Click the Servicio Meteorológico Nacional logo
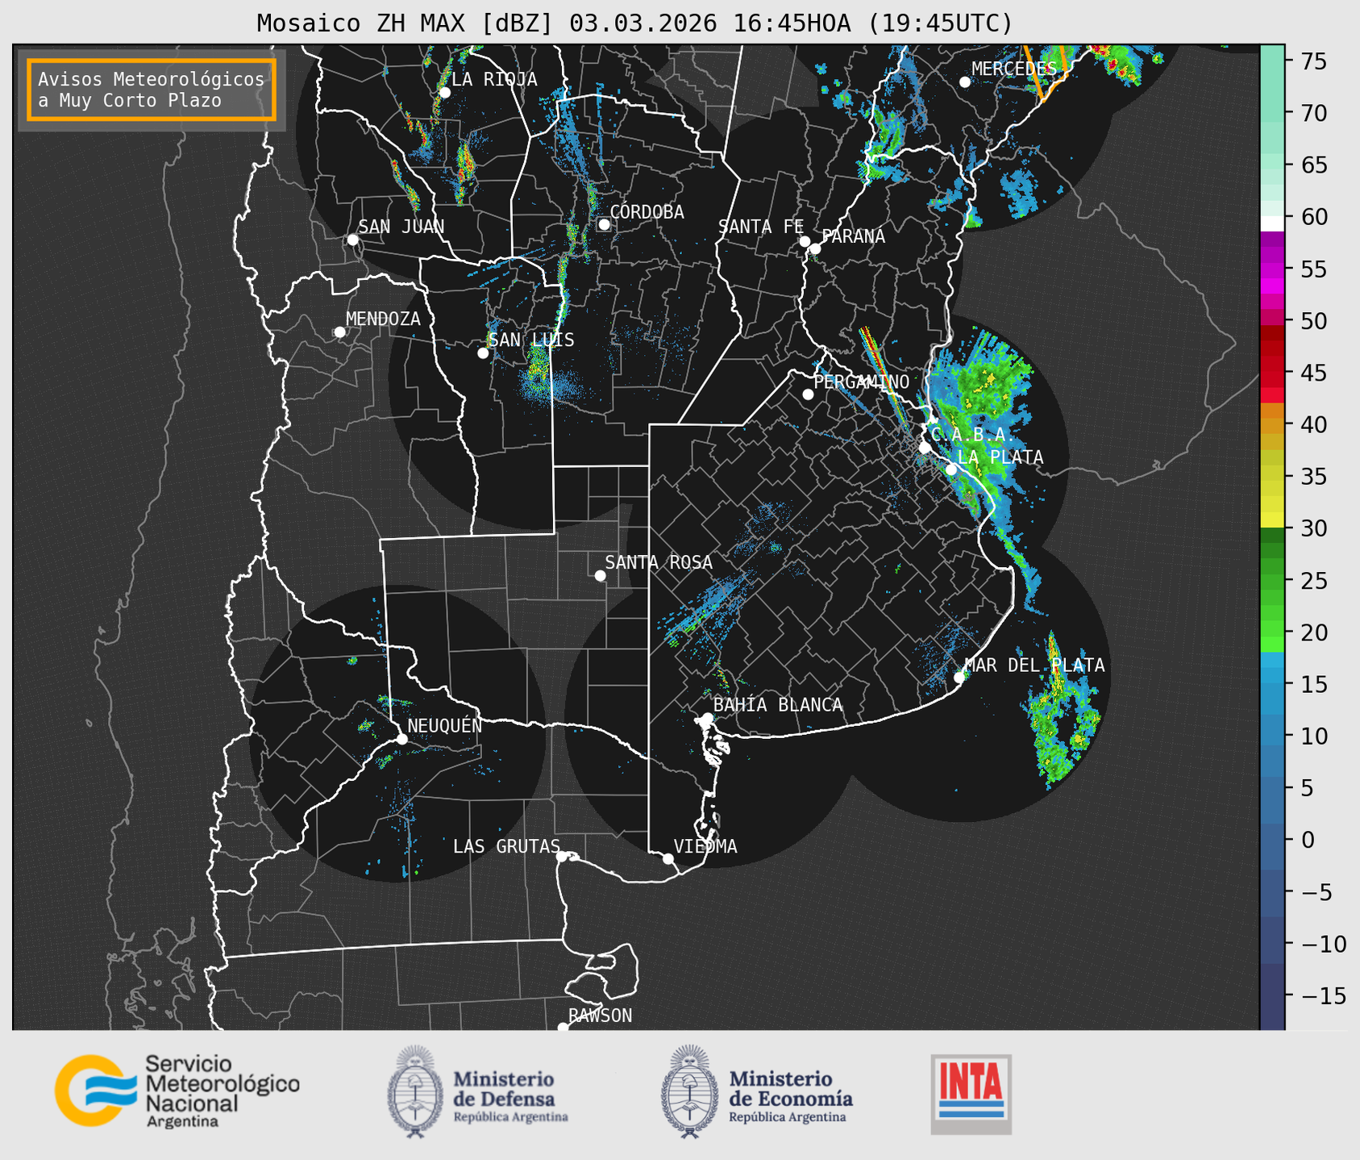This screenshot has width=1360, height=1160. (x=177, y=1091)
